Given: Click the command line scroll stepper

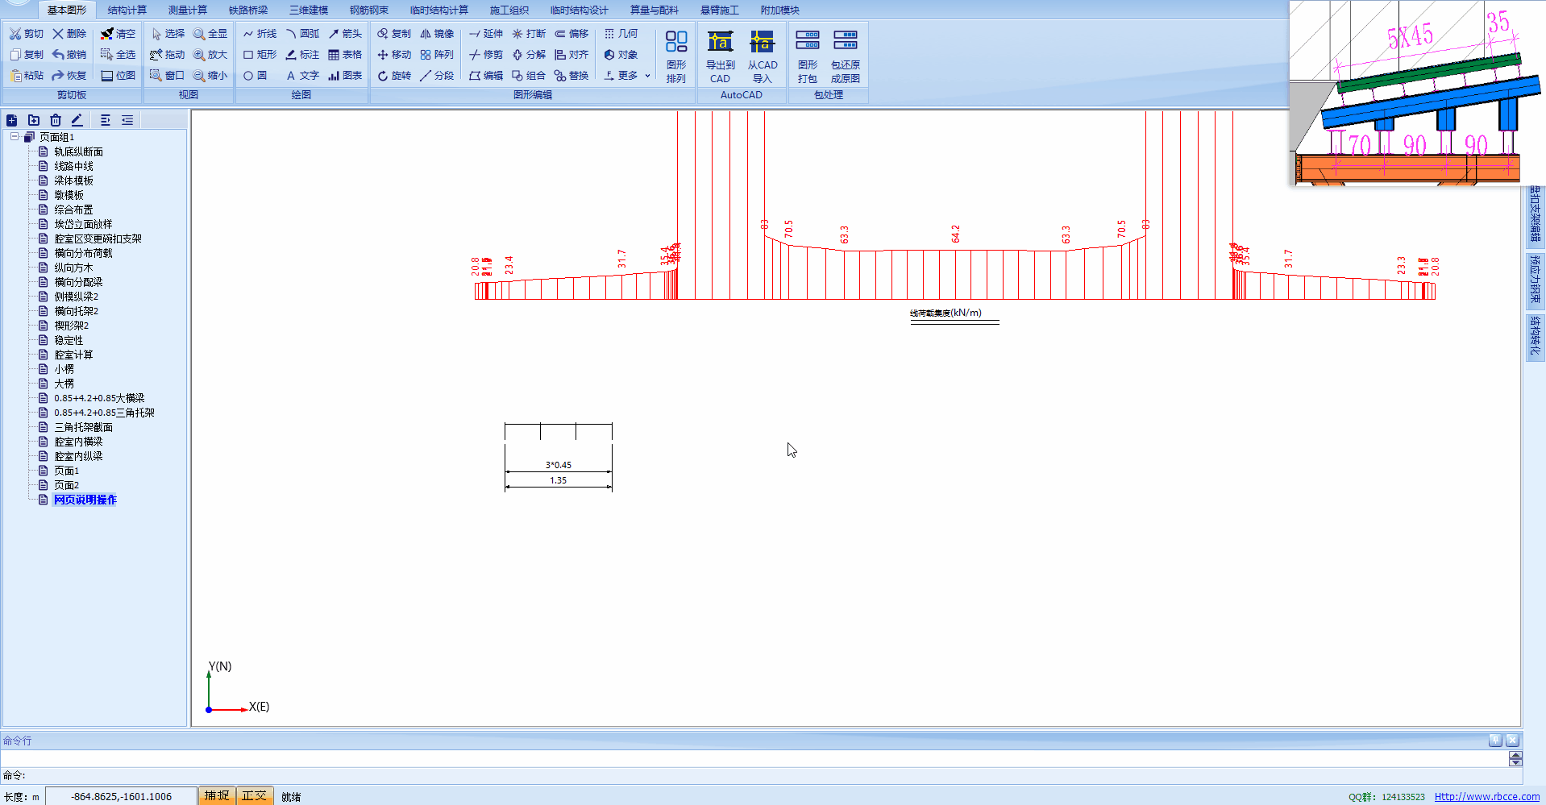Looking at the screenshot, I should coord(1515,759).
